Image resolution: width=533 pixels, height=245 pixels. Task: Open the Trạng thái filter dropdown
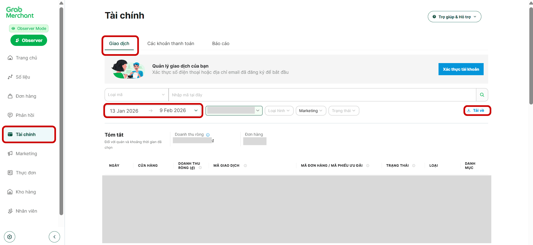(x=343, y=111)
